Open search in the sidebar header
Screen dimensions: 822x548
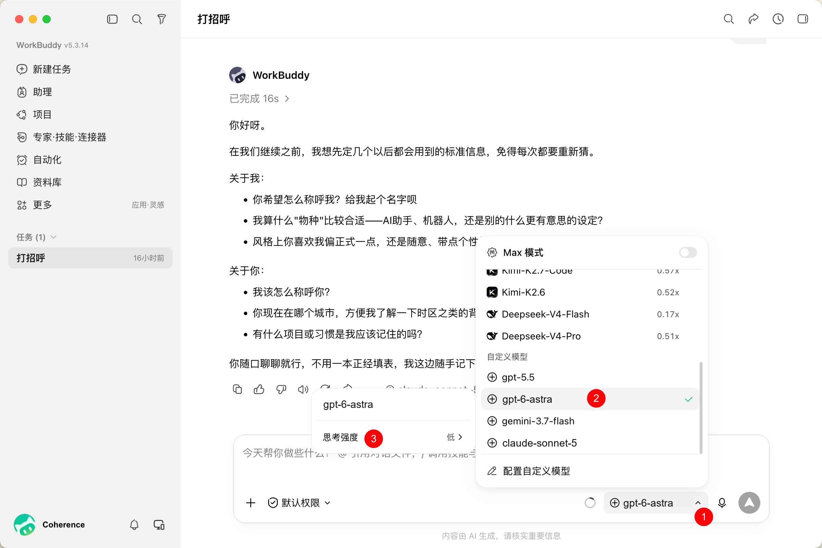click(x=137, y=19)
